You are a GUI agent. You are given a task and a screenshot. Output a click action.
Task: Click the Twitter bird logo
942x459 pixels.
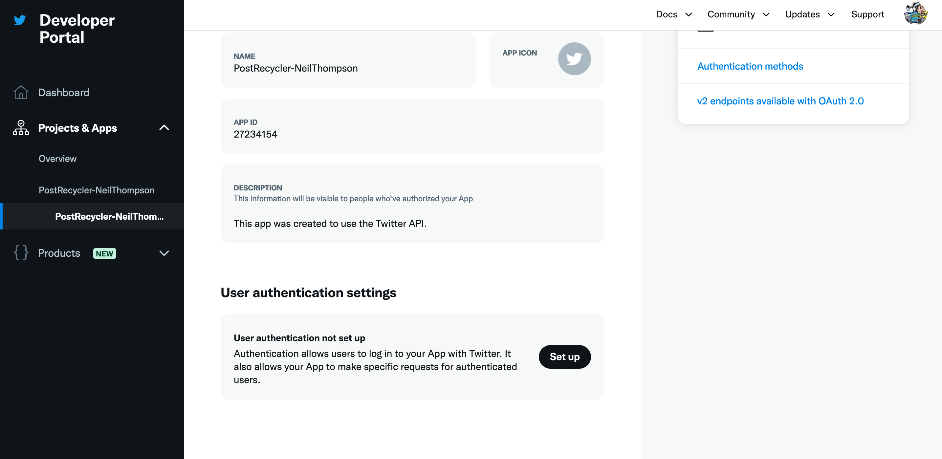20,20
